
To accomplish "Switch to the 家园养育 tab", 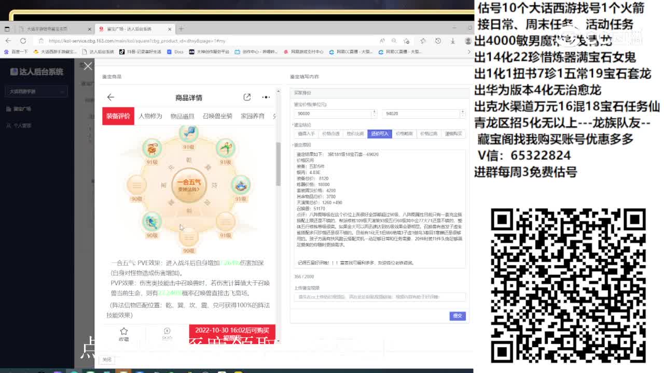I will click(253, 116).
